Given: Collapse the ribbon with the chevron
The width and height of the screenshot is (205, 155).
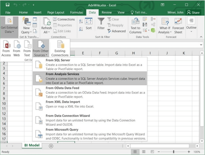Looking at the screenshot, I should click(x=201, y=37).
